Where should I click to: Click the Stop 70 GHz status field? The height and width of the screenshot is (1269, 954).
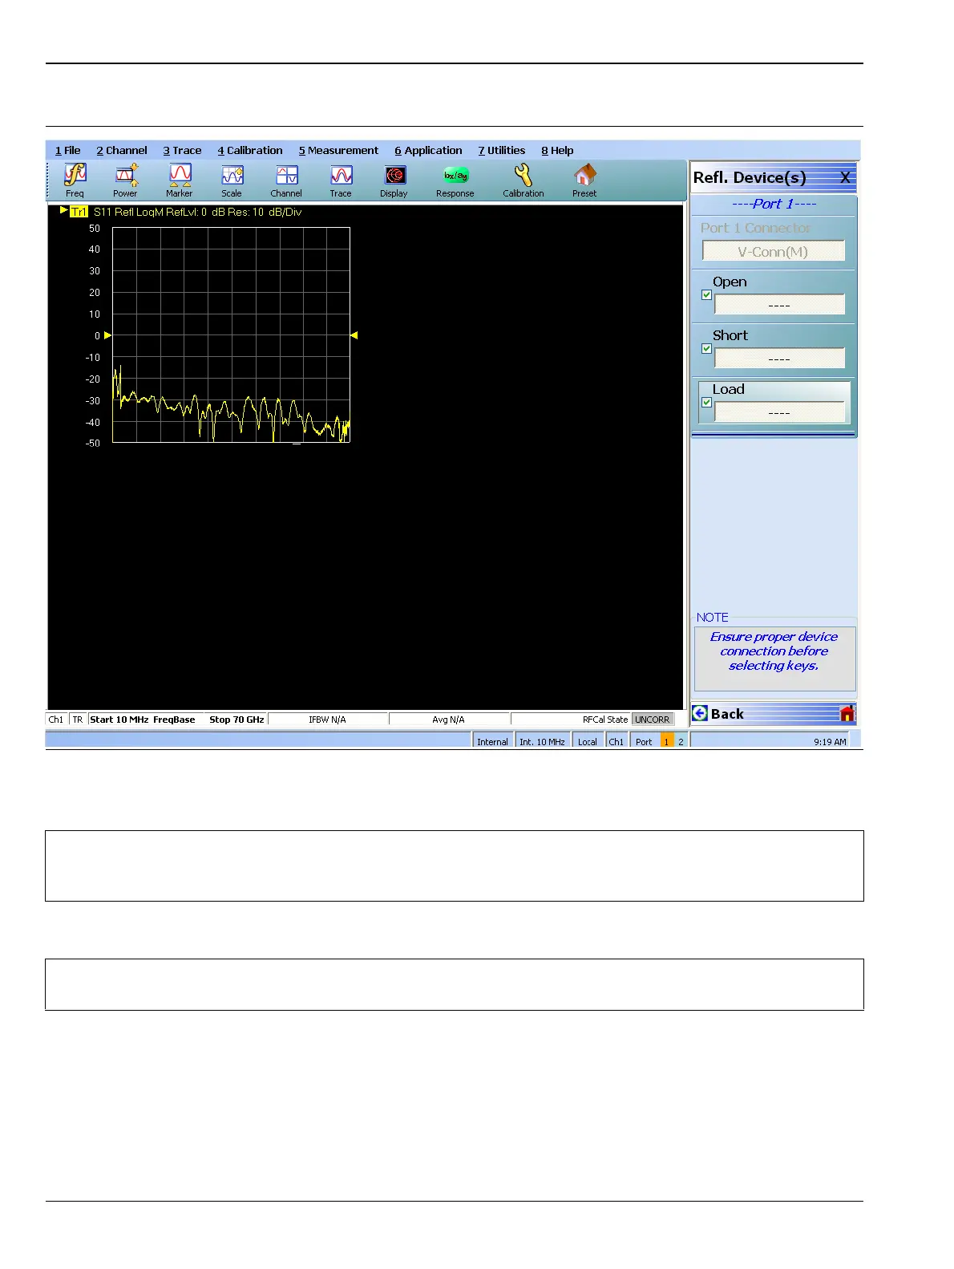click(236, 720)
